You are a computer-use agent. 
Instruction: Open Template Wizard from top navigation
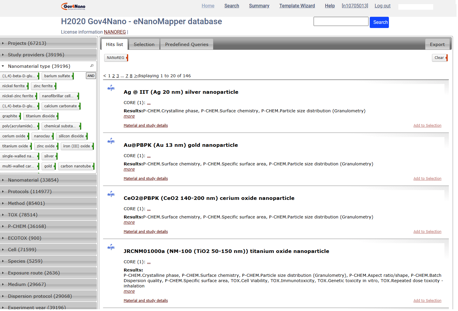[x=297, y=6]
